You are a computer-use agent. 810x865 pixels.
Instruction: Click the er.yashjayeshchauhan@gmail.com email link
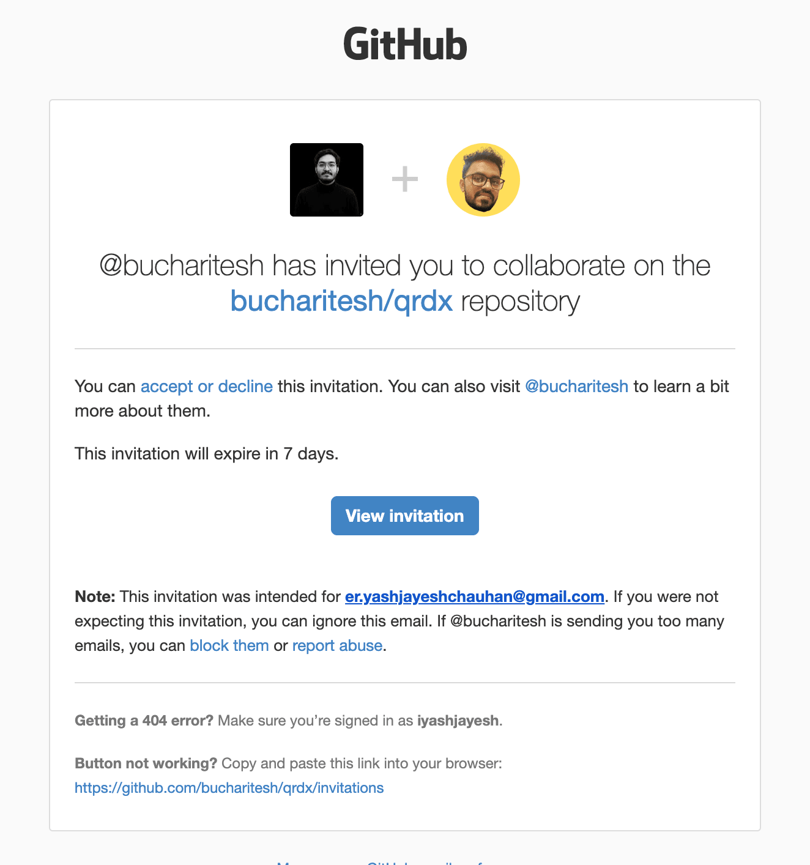475,596
